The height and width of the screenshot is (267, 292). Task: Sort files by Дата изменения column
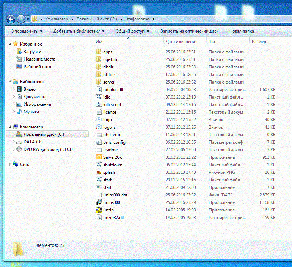(x=181, y=42)
